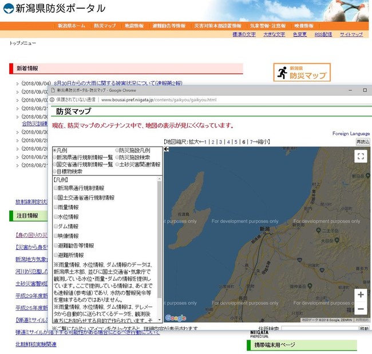
Task: Click the Chrome address bar URL
Action: click(159, 100)
